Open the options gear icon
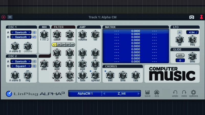This screenshot has height=115, width=205. (x=193, y=92)
